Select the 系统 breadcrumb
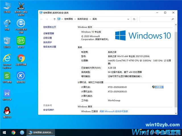 click(x=95, y=19)
